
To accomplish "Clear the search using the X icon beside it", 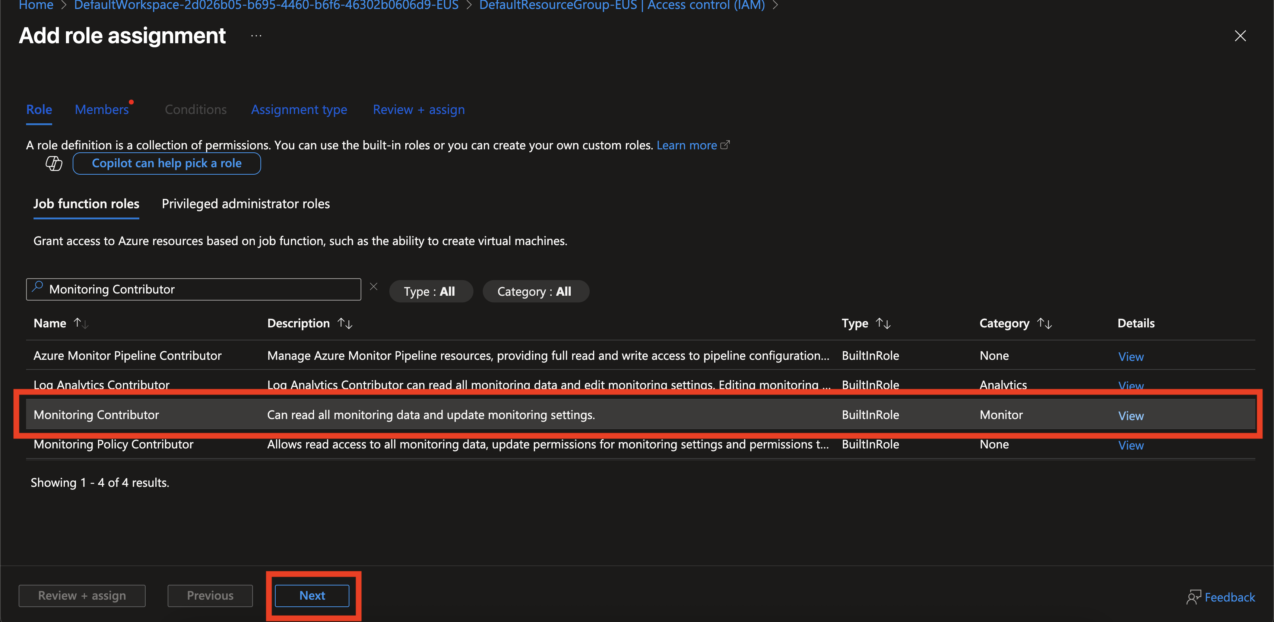I will click(373, 286).
